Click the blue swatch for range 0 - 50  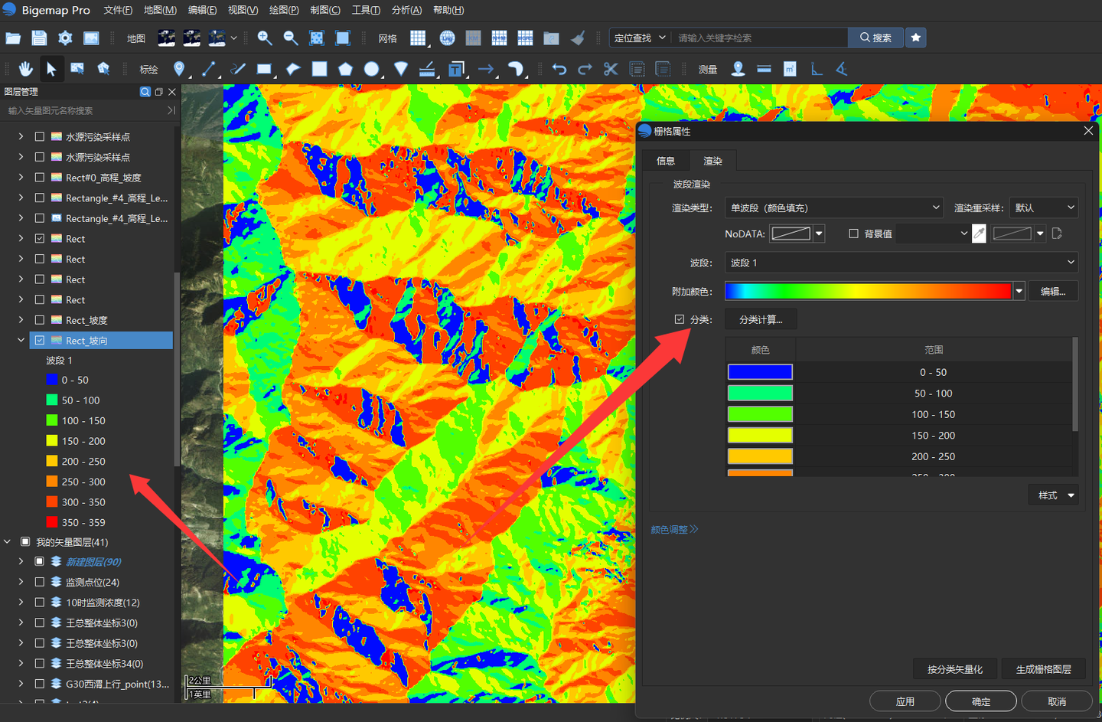pyautogui.click(x=760, y=372)
